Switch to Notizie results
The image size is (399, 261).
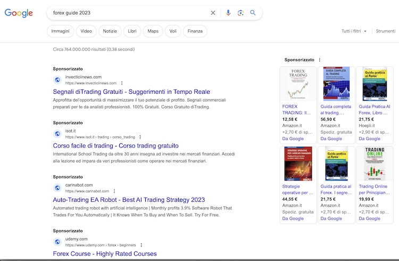(x=110, y=31)
